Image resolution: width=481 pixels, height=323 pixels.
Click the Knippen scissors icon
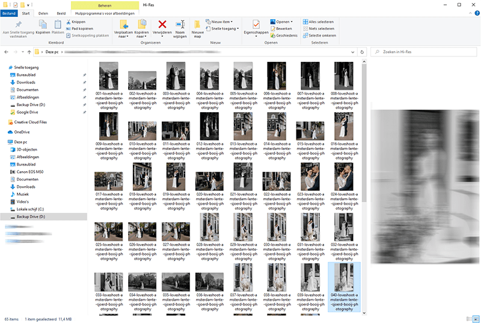(69, 22)
